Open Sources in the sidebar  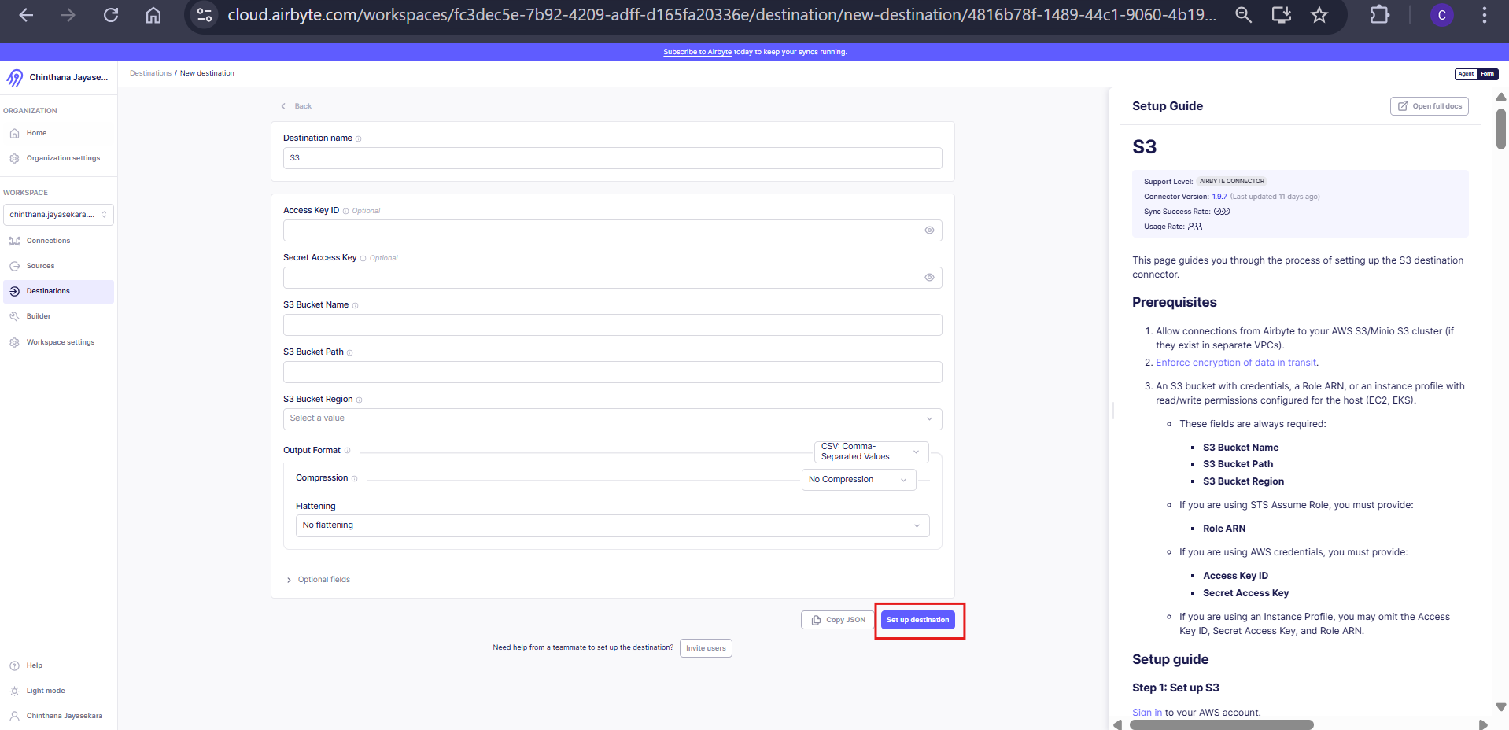tap(58, 266)
